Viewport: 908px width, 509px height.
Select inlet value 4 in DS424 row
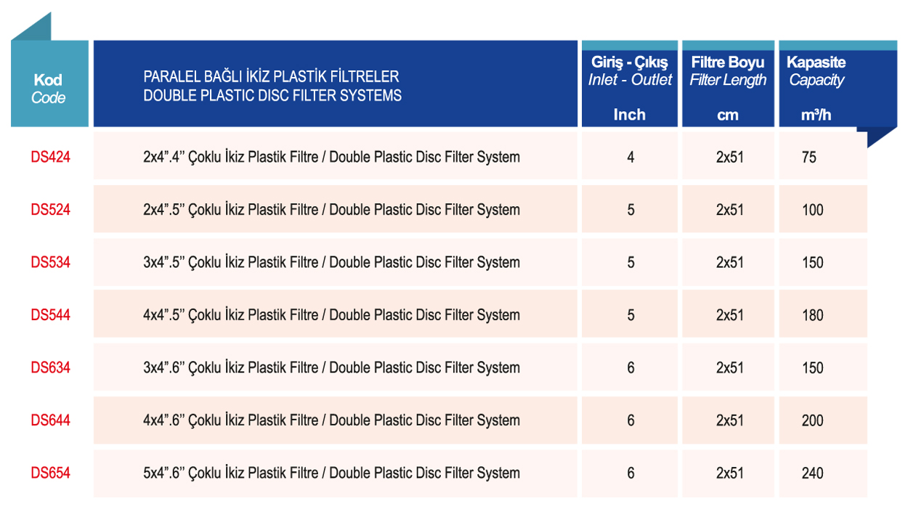point(631,157)
